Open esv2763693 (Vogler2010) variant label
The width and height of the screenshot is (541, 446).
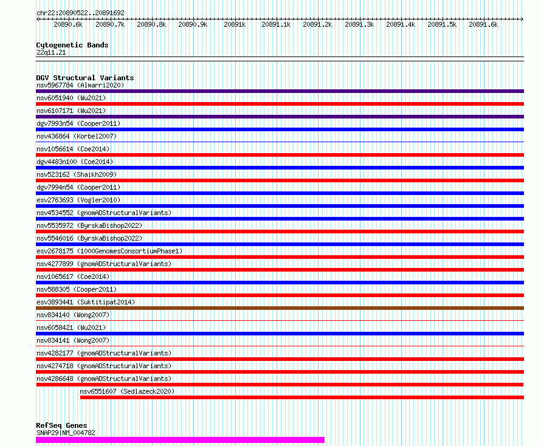[78, 200]
